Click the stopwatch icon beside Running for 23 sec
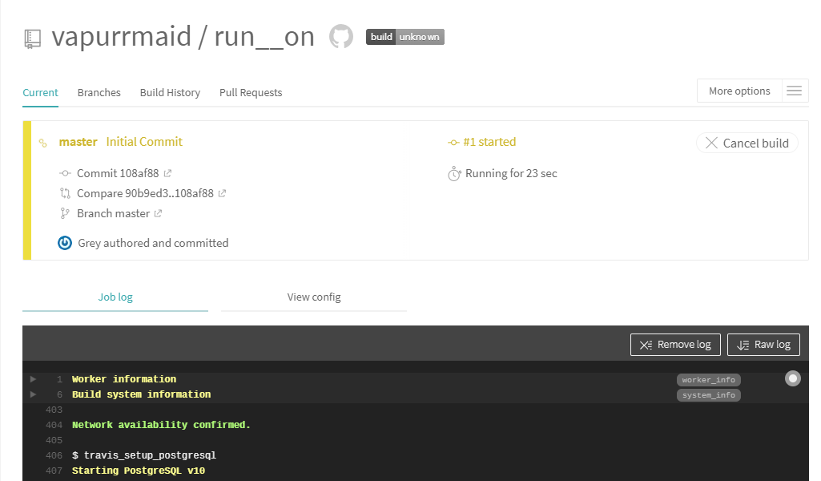 (455, 173)
